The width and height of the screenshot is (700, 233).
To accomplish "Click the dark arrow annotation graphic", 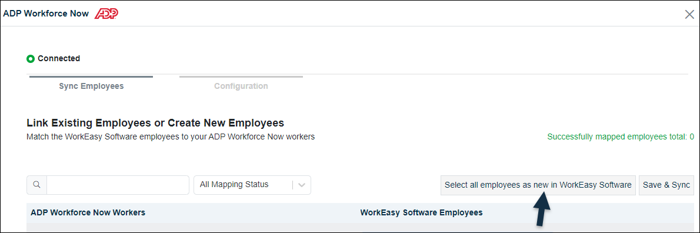I will click(x=543, y=208).
